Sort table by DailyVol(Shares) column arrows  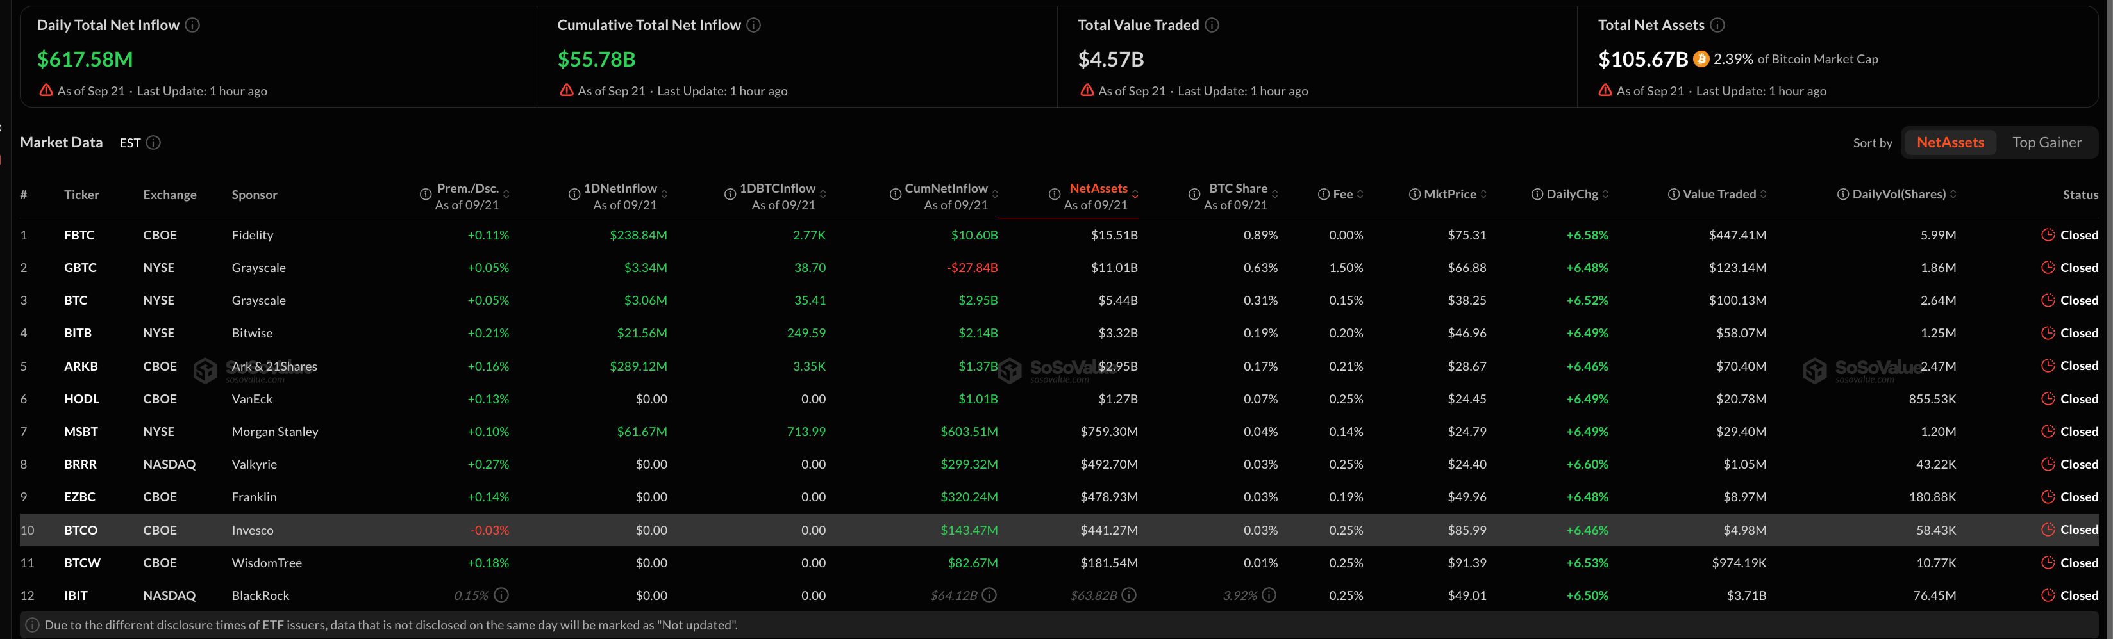point(1953,194)
